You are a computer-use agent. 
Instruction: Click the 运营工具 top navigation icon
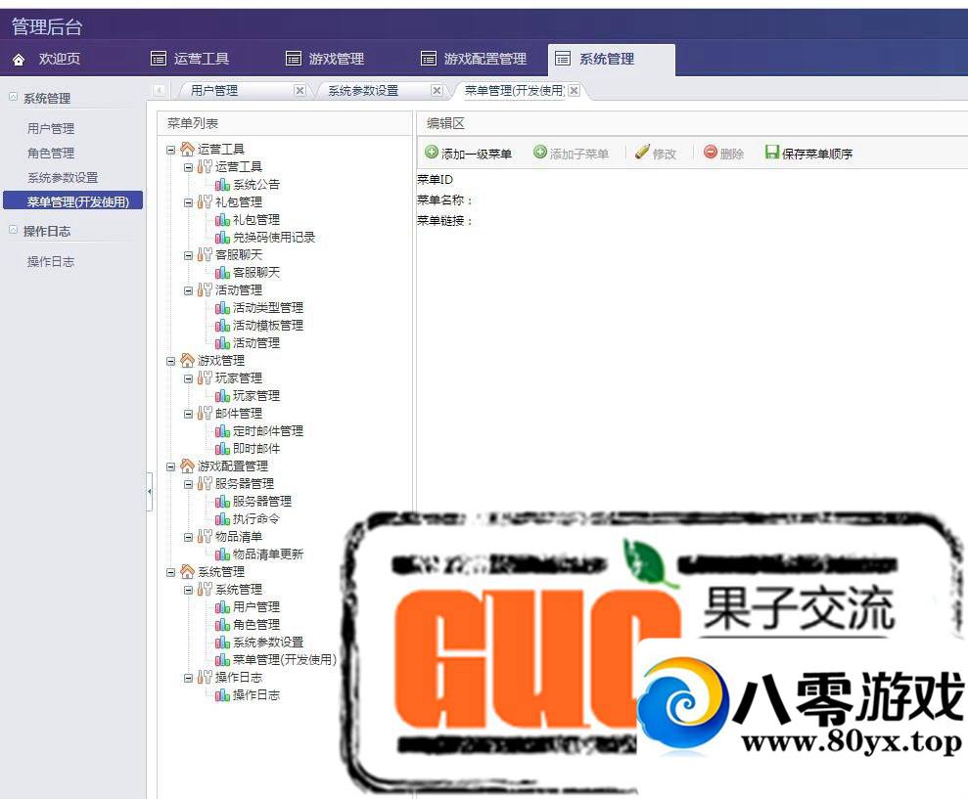[159, 59]
